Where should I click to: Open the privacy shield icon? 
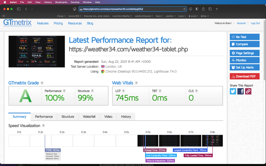(x=197, y=9)
